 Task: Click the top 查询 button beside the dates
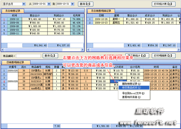86,4
